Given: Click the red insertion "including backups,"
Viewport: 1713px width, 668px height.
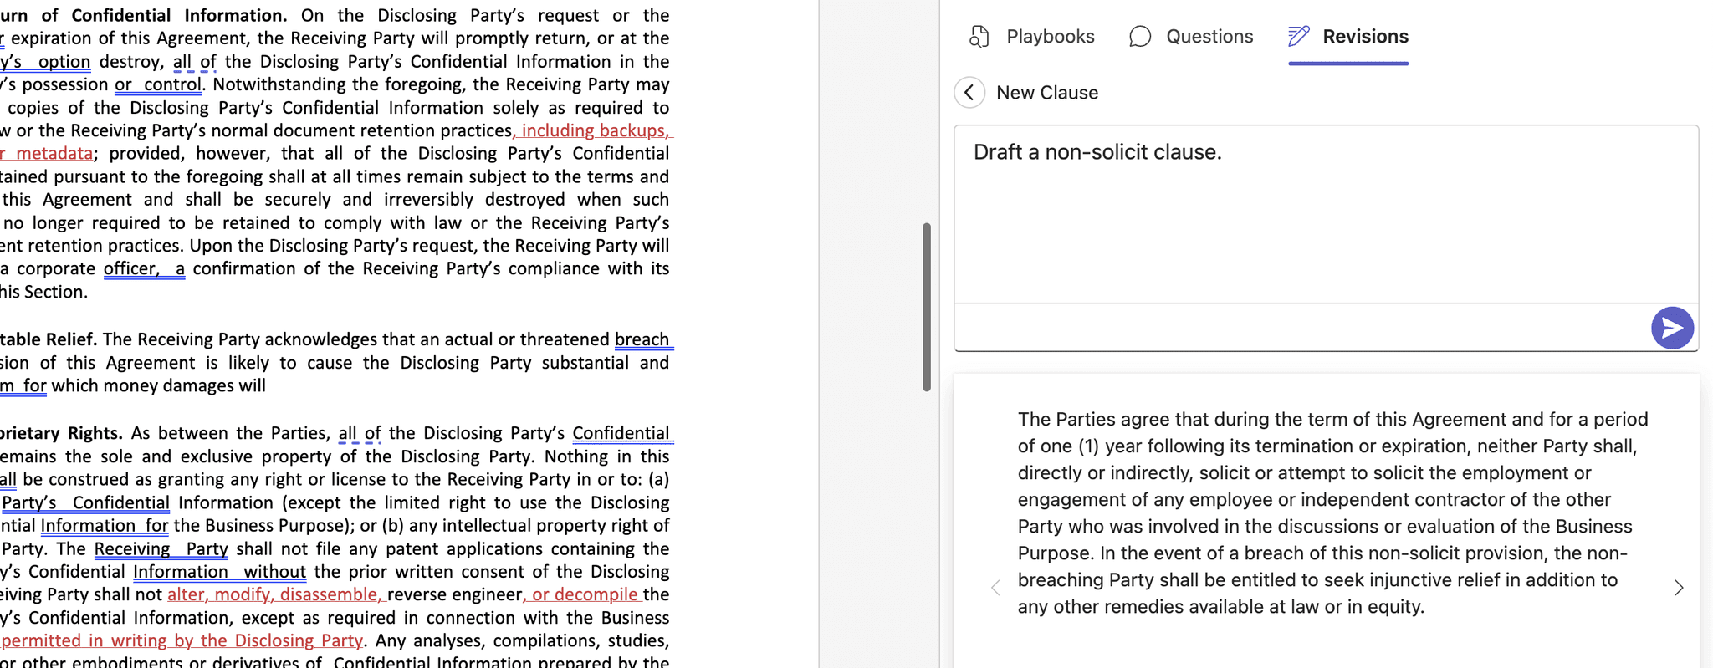Looking at the screenshot, I should [x=595, y=130].
